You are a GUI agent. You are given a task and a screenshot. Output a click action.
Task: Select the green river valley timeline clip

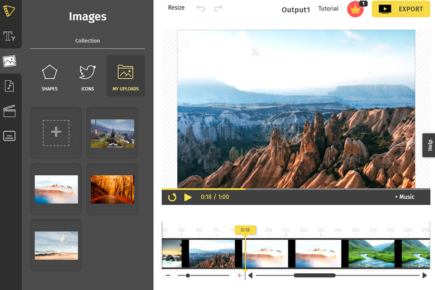click(372, 253)
